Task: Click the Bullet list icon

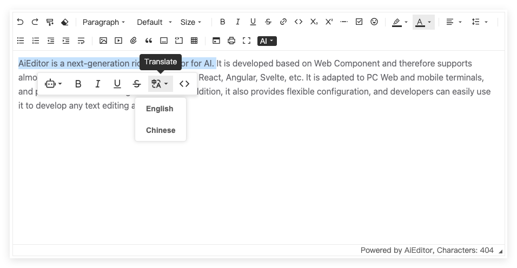Action: pos(21,41)
